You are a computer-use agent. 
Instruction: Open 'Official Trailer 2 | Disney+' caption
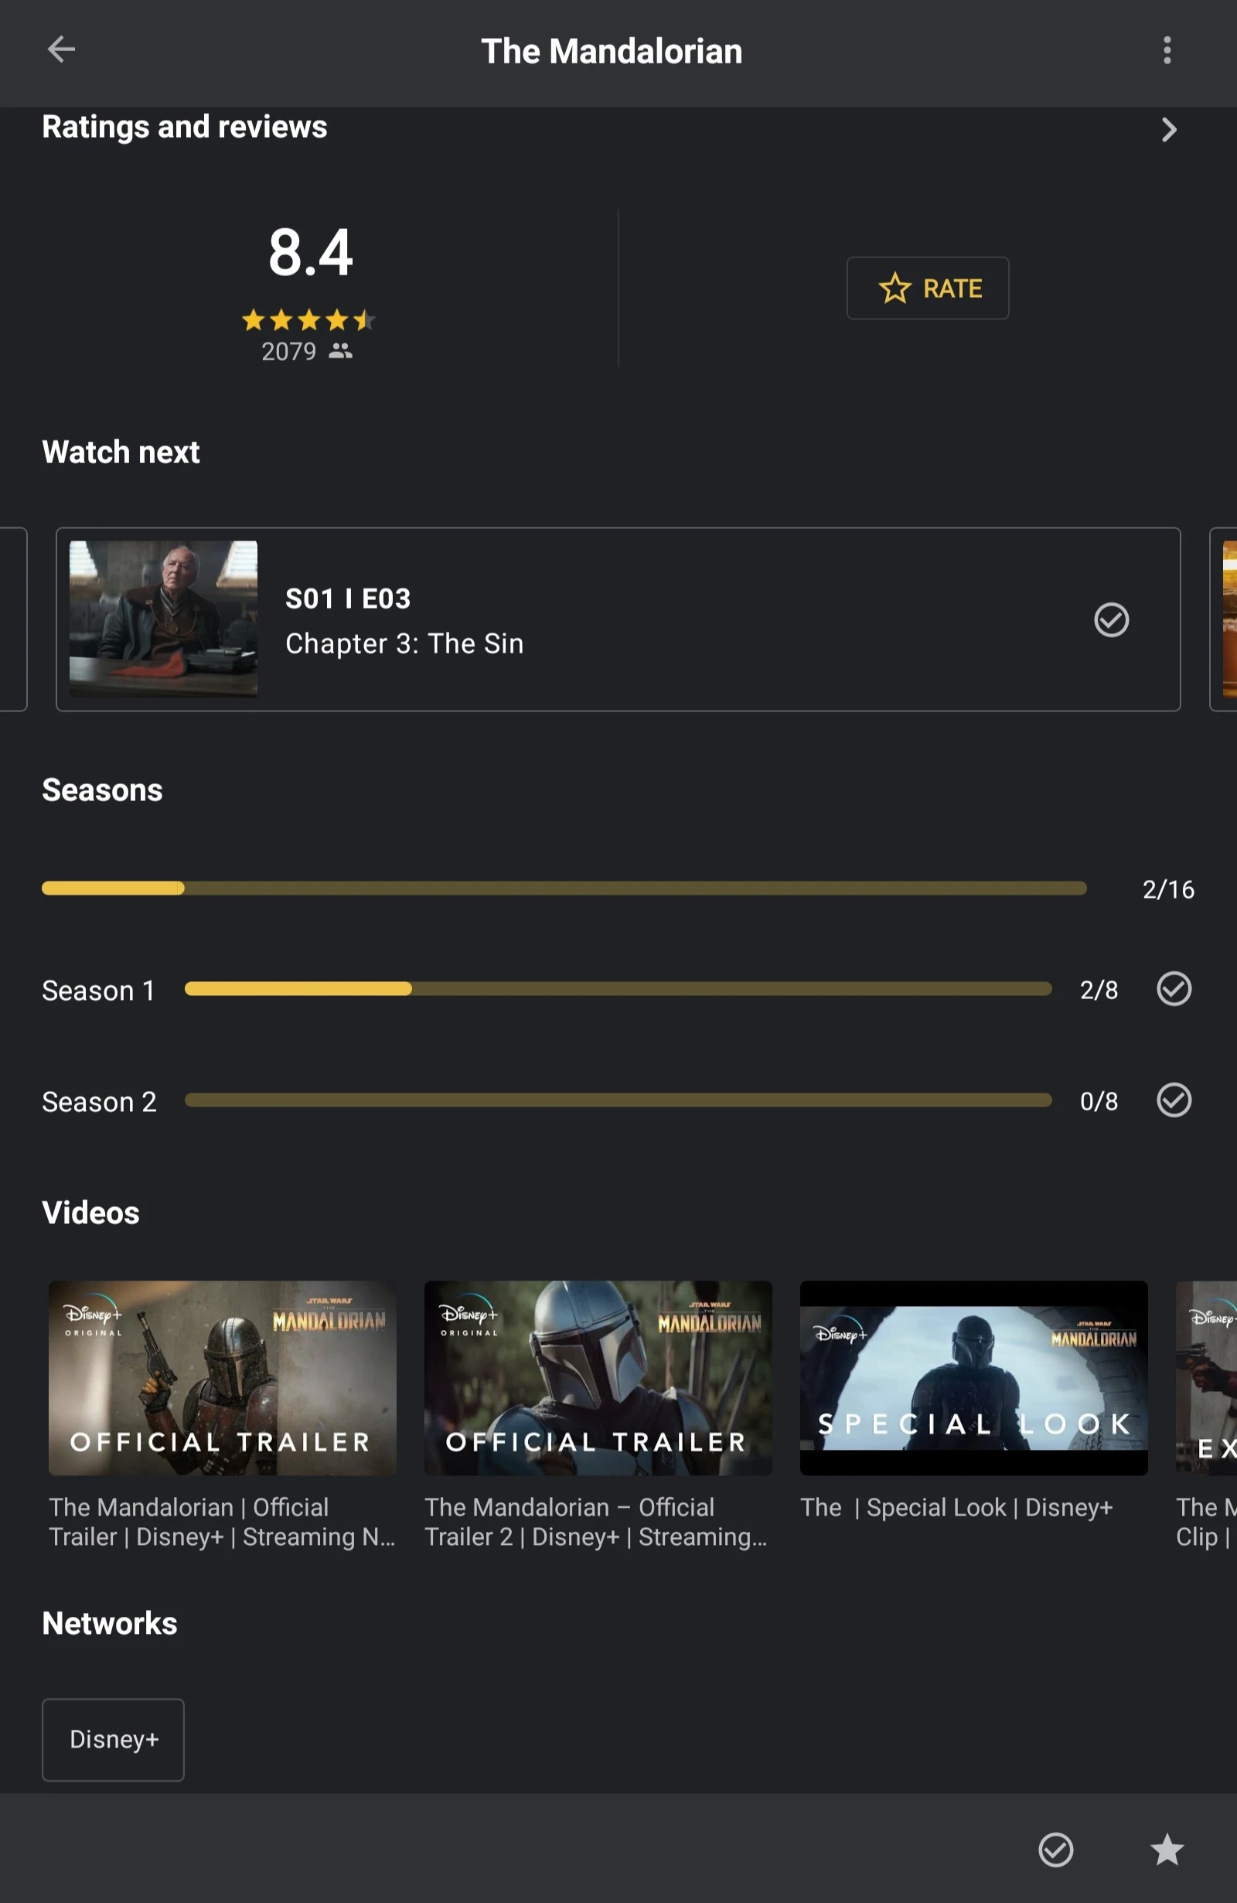[597, 1522]
